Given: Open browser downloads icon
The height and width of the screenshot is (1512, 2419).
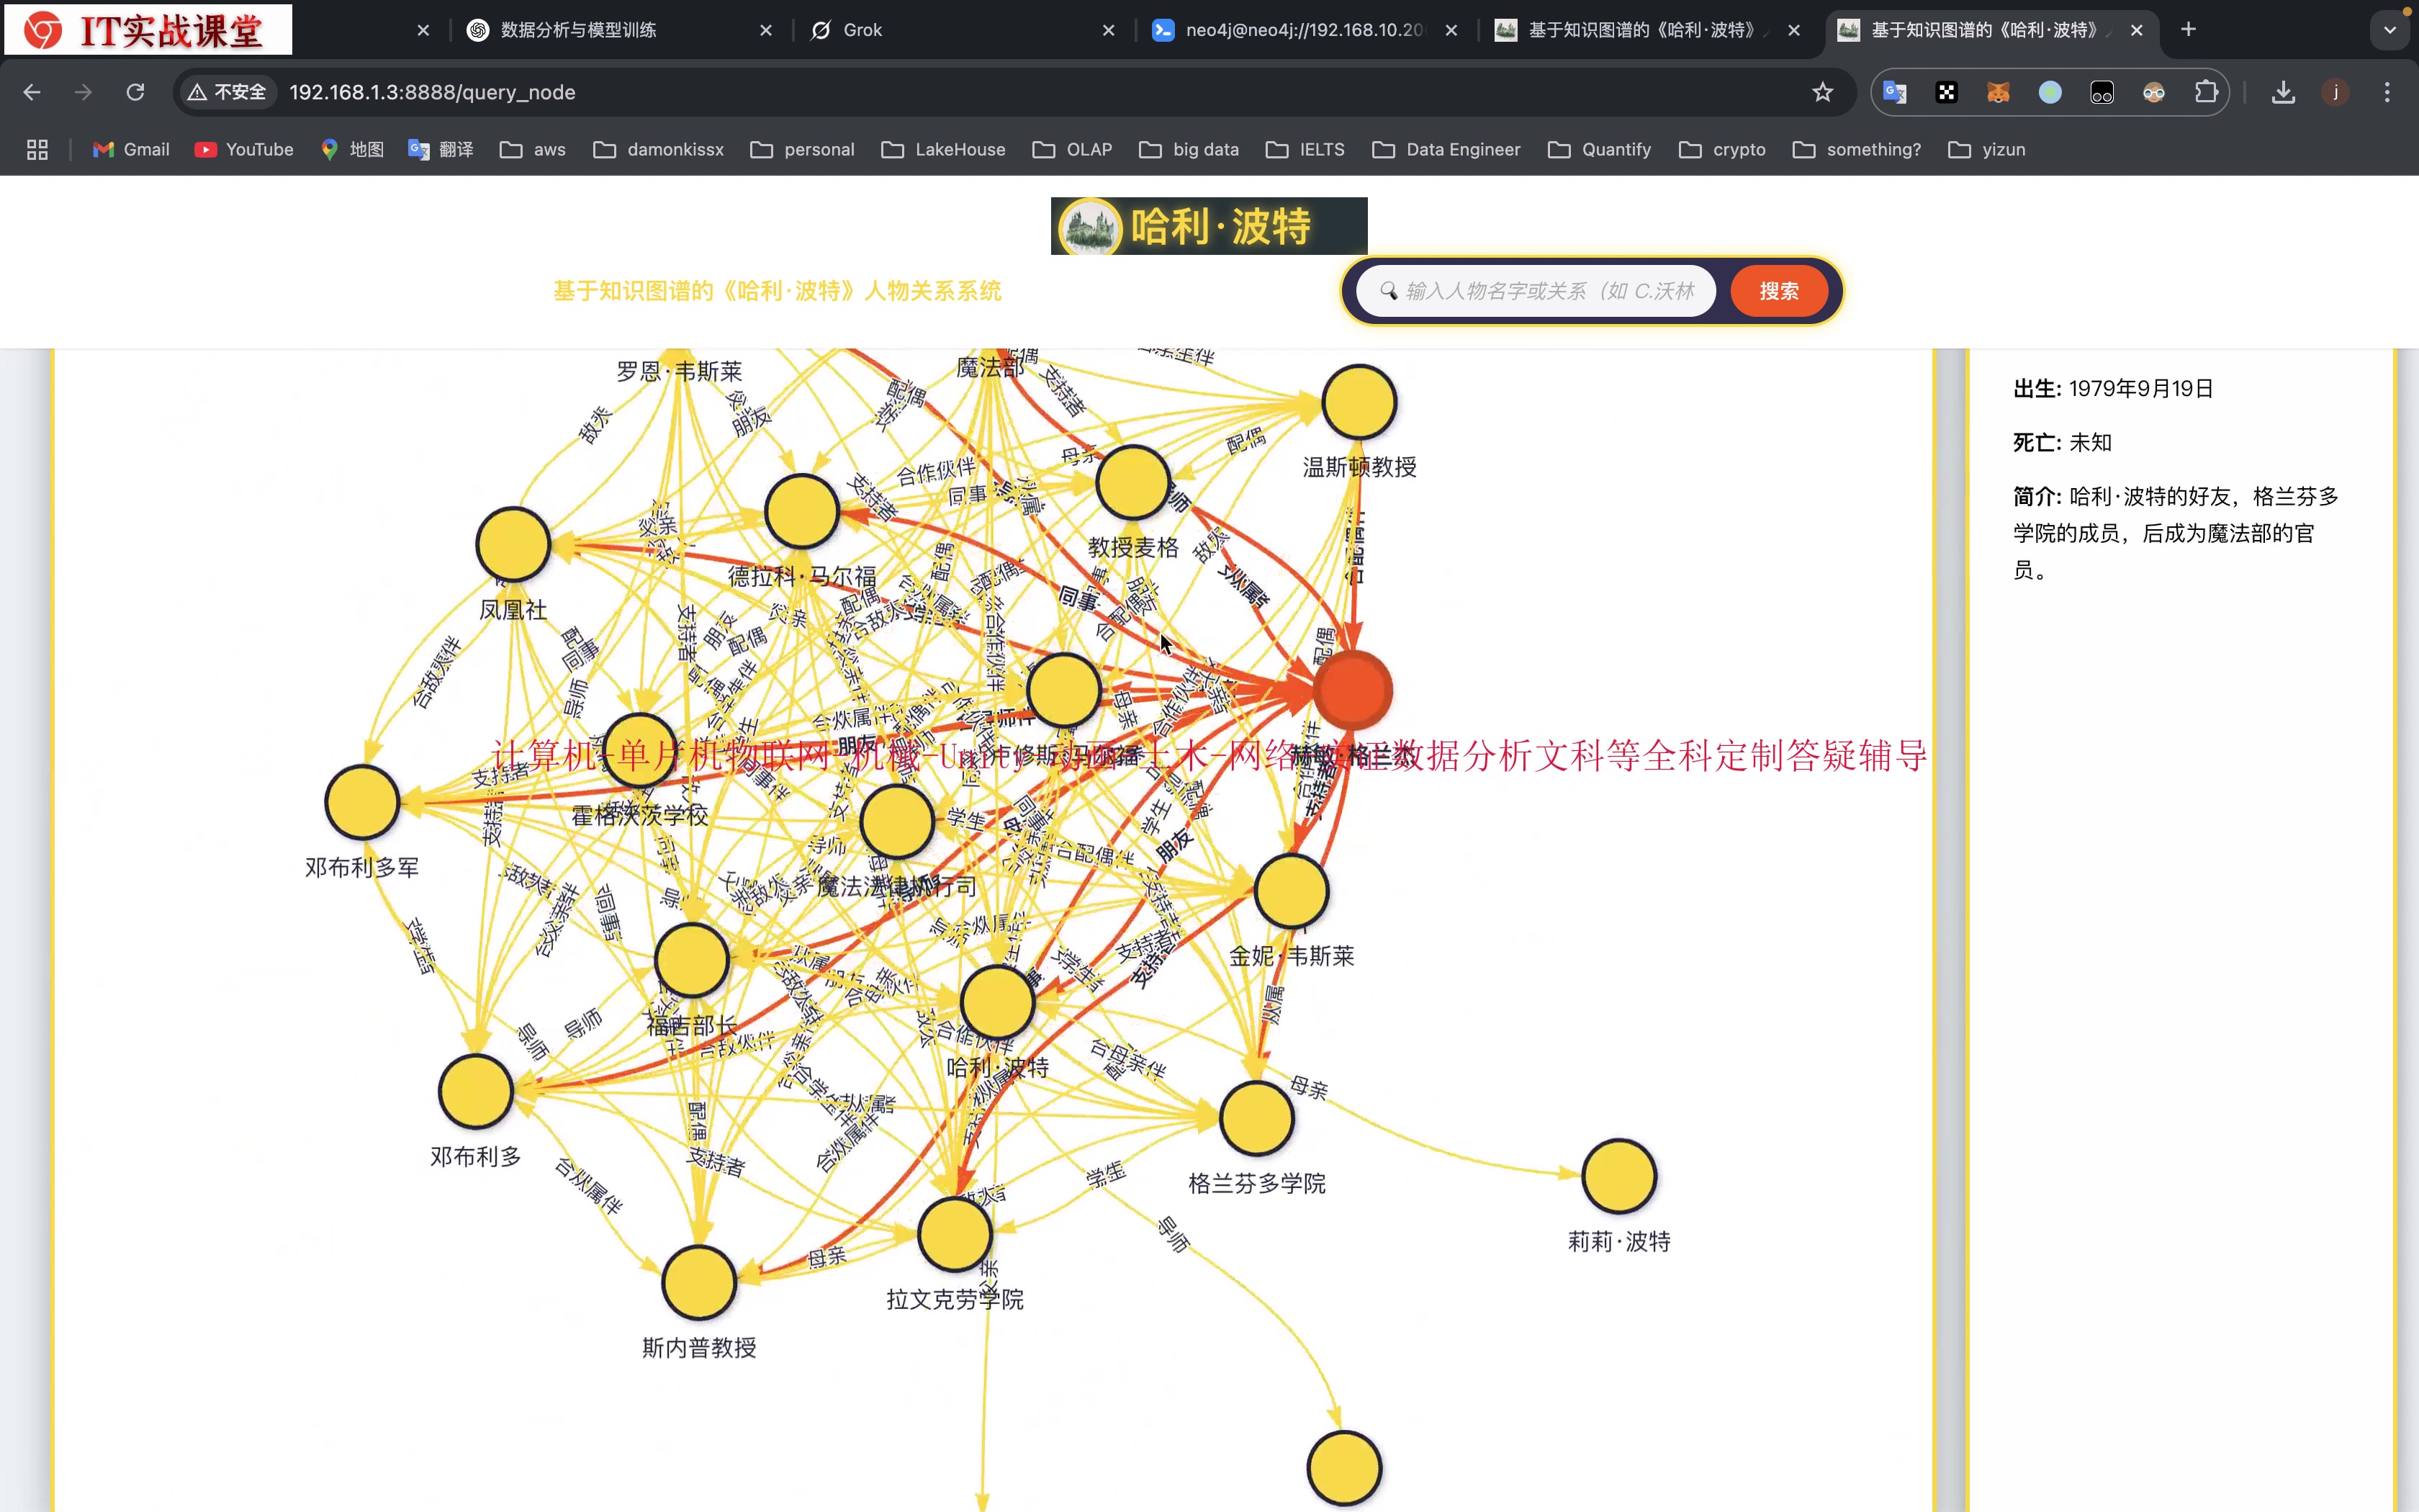Looking at the screenshot, I should click(2283, 92).
